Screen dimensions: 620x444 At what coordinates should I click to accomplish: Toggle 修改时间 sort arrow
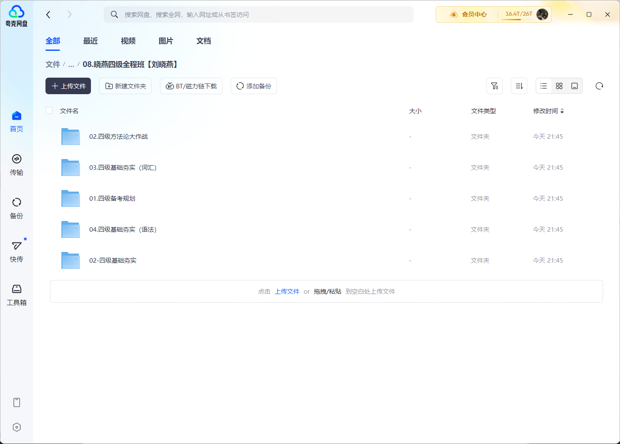(562, 111)
